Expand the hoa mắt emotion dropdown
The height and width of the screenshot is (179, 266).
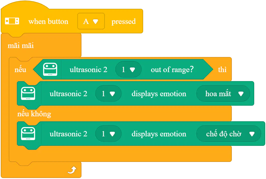pyautogui.click(x=223, y=94)
